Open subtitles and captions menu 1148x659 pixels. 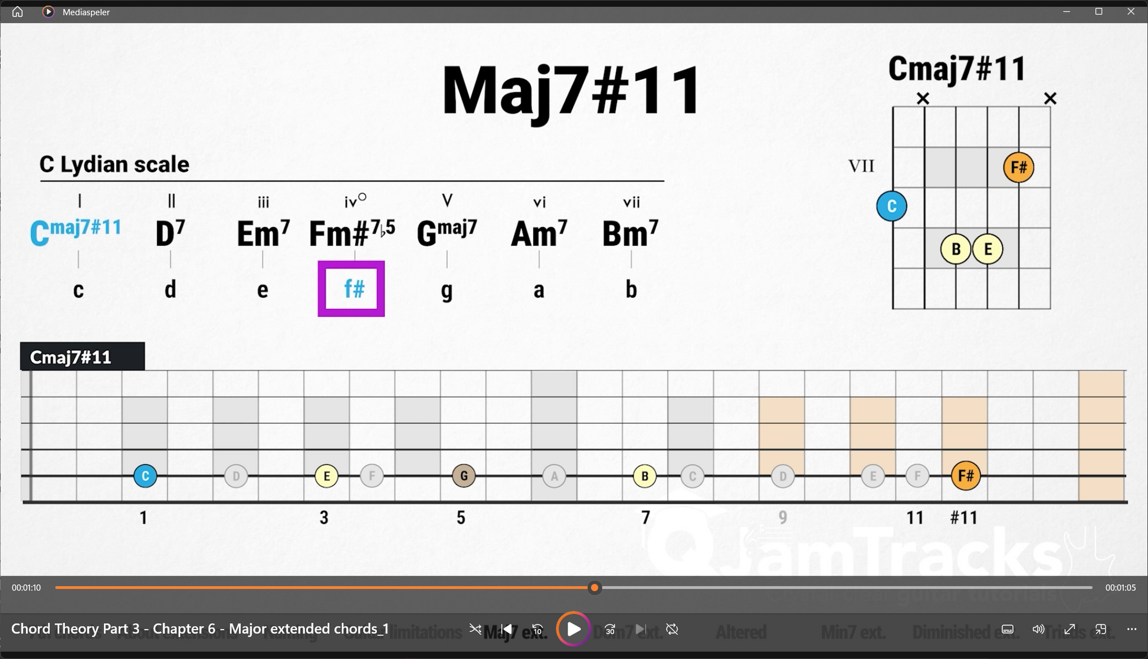1008,629
